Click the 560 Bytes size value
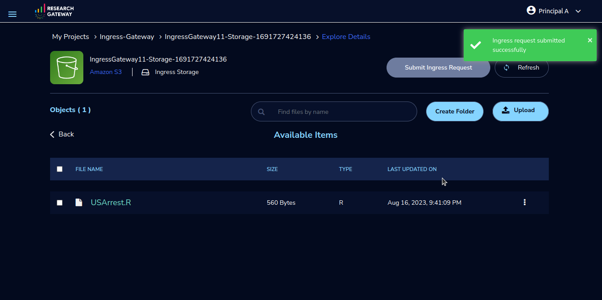602x300 pixels. tap(281, 203)
